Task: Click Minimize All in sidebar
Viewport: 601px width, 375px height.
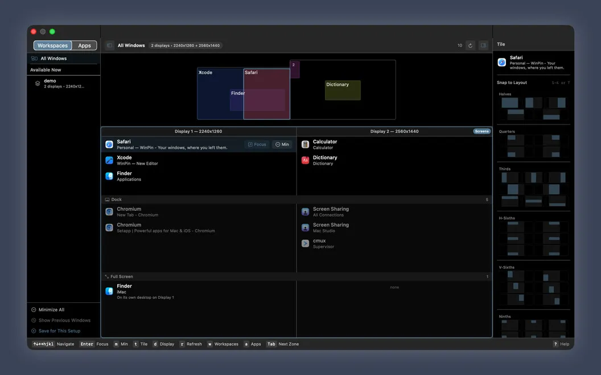Action: (x=48, y=310)
